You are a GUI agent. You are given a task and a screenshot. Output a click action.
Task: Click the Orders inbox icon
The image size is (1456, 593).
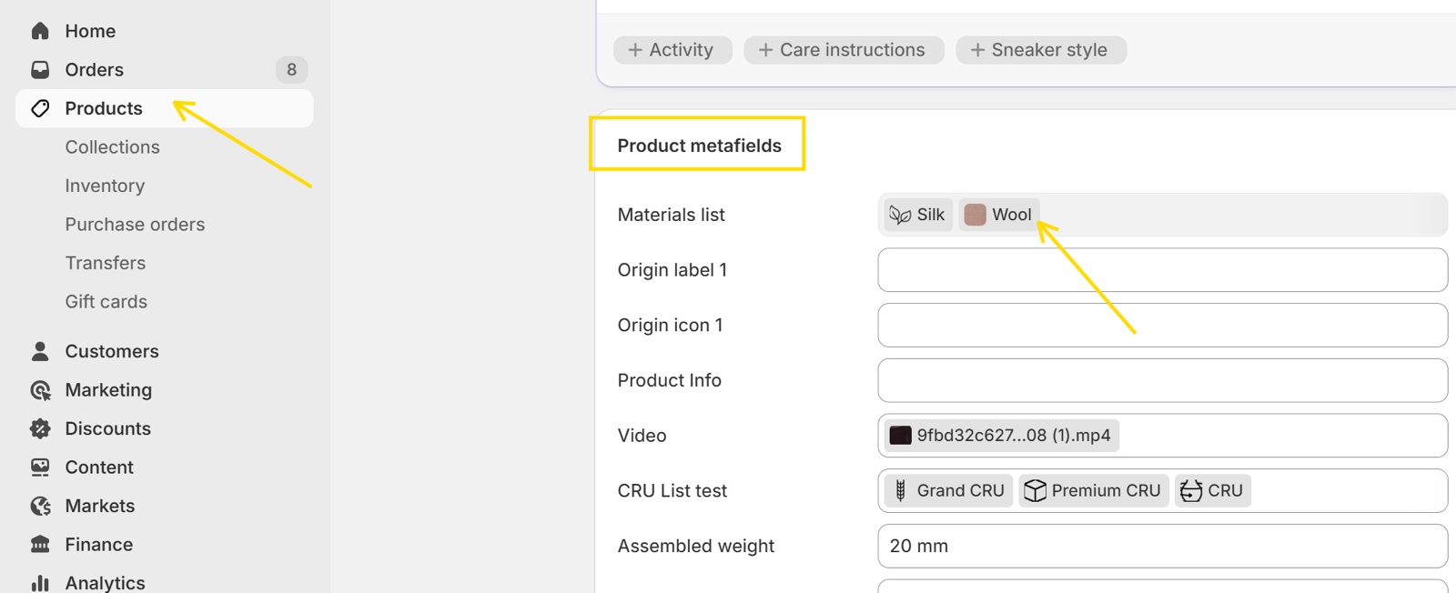40,69
